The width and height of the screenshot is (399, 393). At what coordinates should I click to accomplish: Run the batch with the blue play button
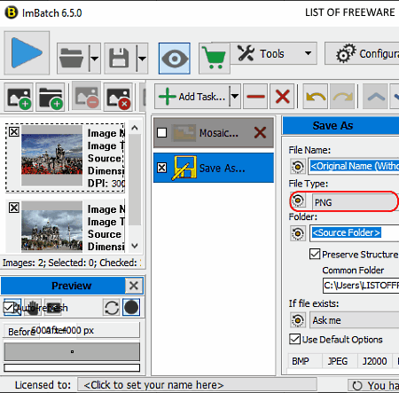pos(27,52)
